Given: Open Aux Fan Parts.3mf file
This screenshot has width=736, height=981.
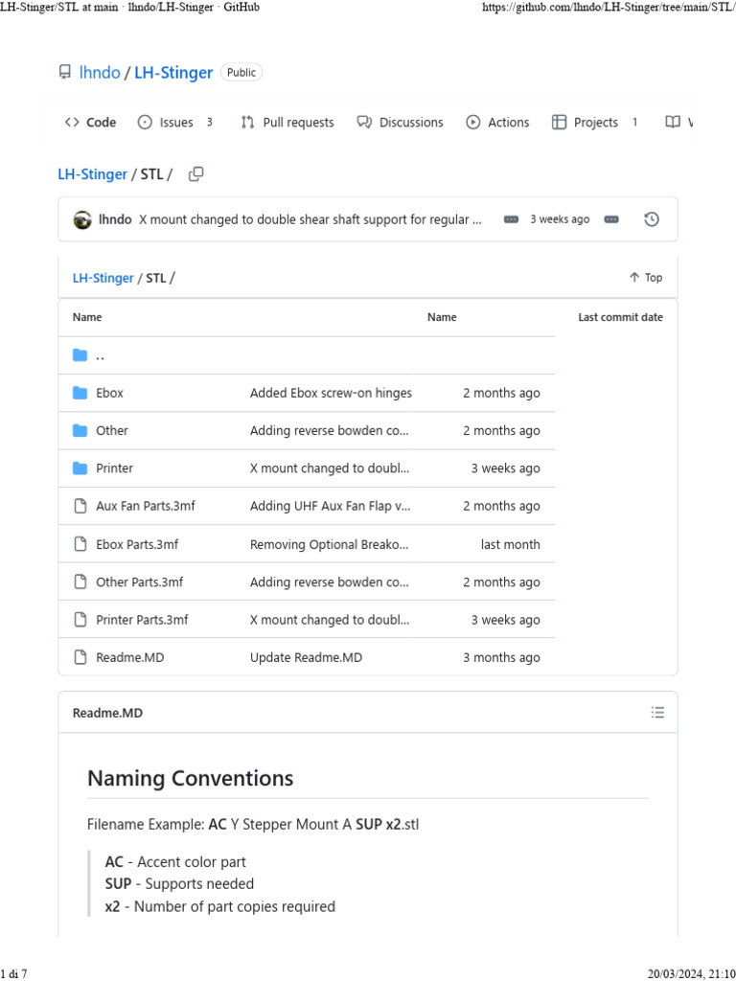Looking at the screenshot, I should pyautogui.click(x=146, y=507).
